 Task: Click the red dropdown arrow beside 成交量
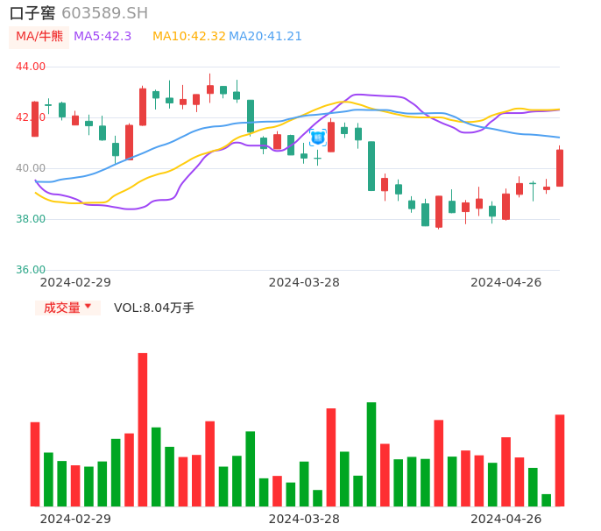coord(88,307)
